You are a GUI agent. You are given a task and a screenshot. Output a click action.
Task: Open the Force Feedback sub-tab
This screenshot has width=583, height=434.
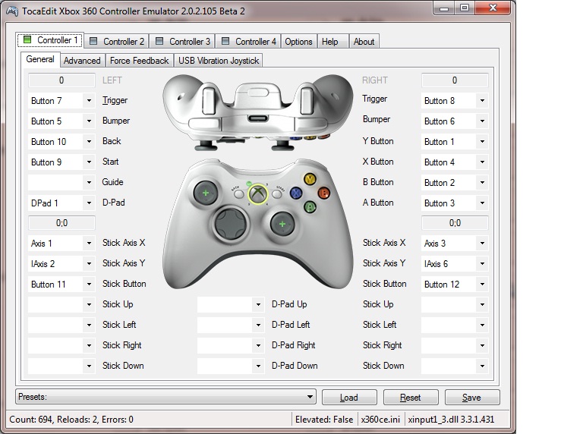pyautogui.click(x=140, y=61)
